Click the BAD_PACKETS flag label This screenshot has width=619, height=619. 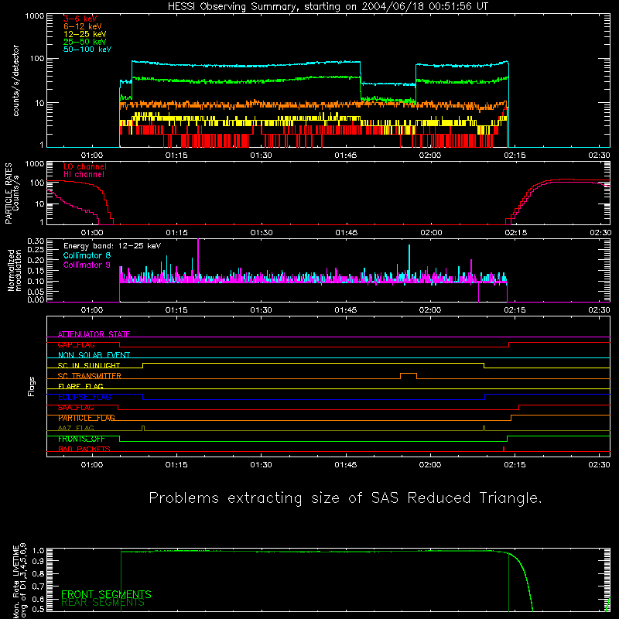click(84, 449)
